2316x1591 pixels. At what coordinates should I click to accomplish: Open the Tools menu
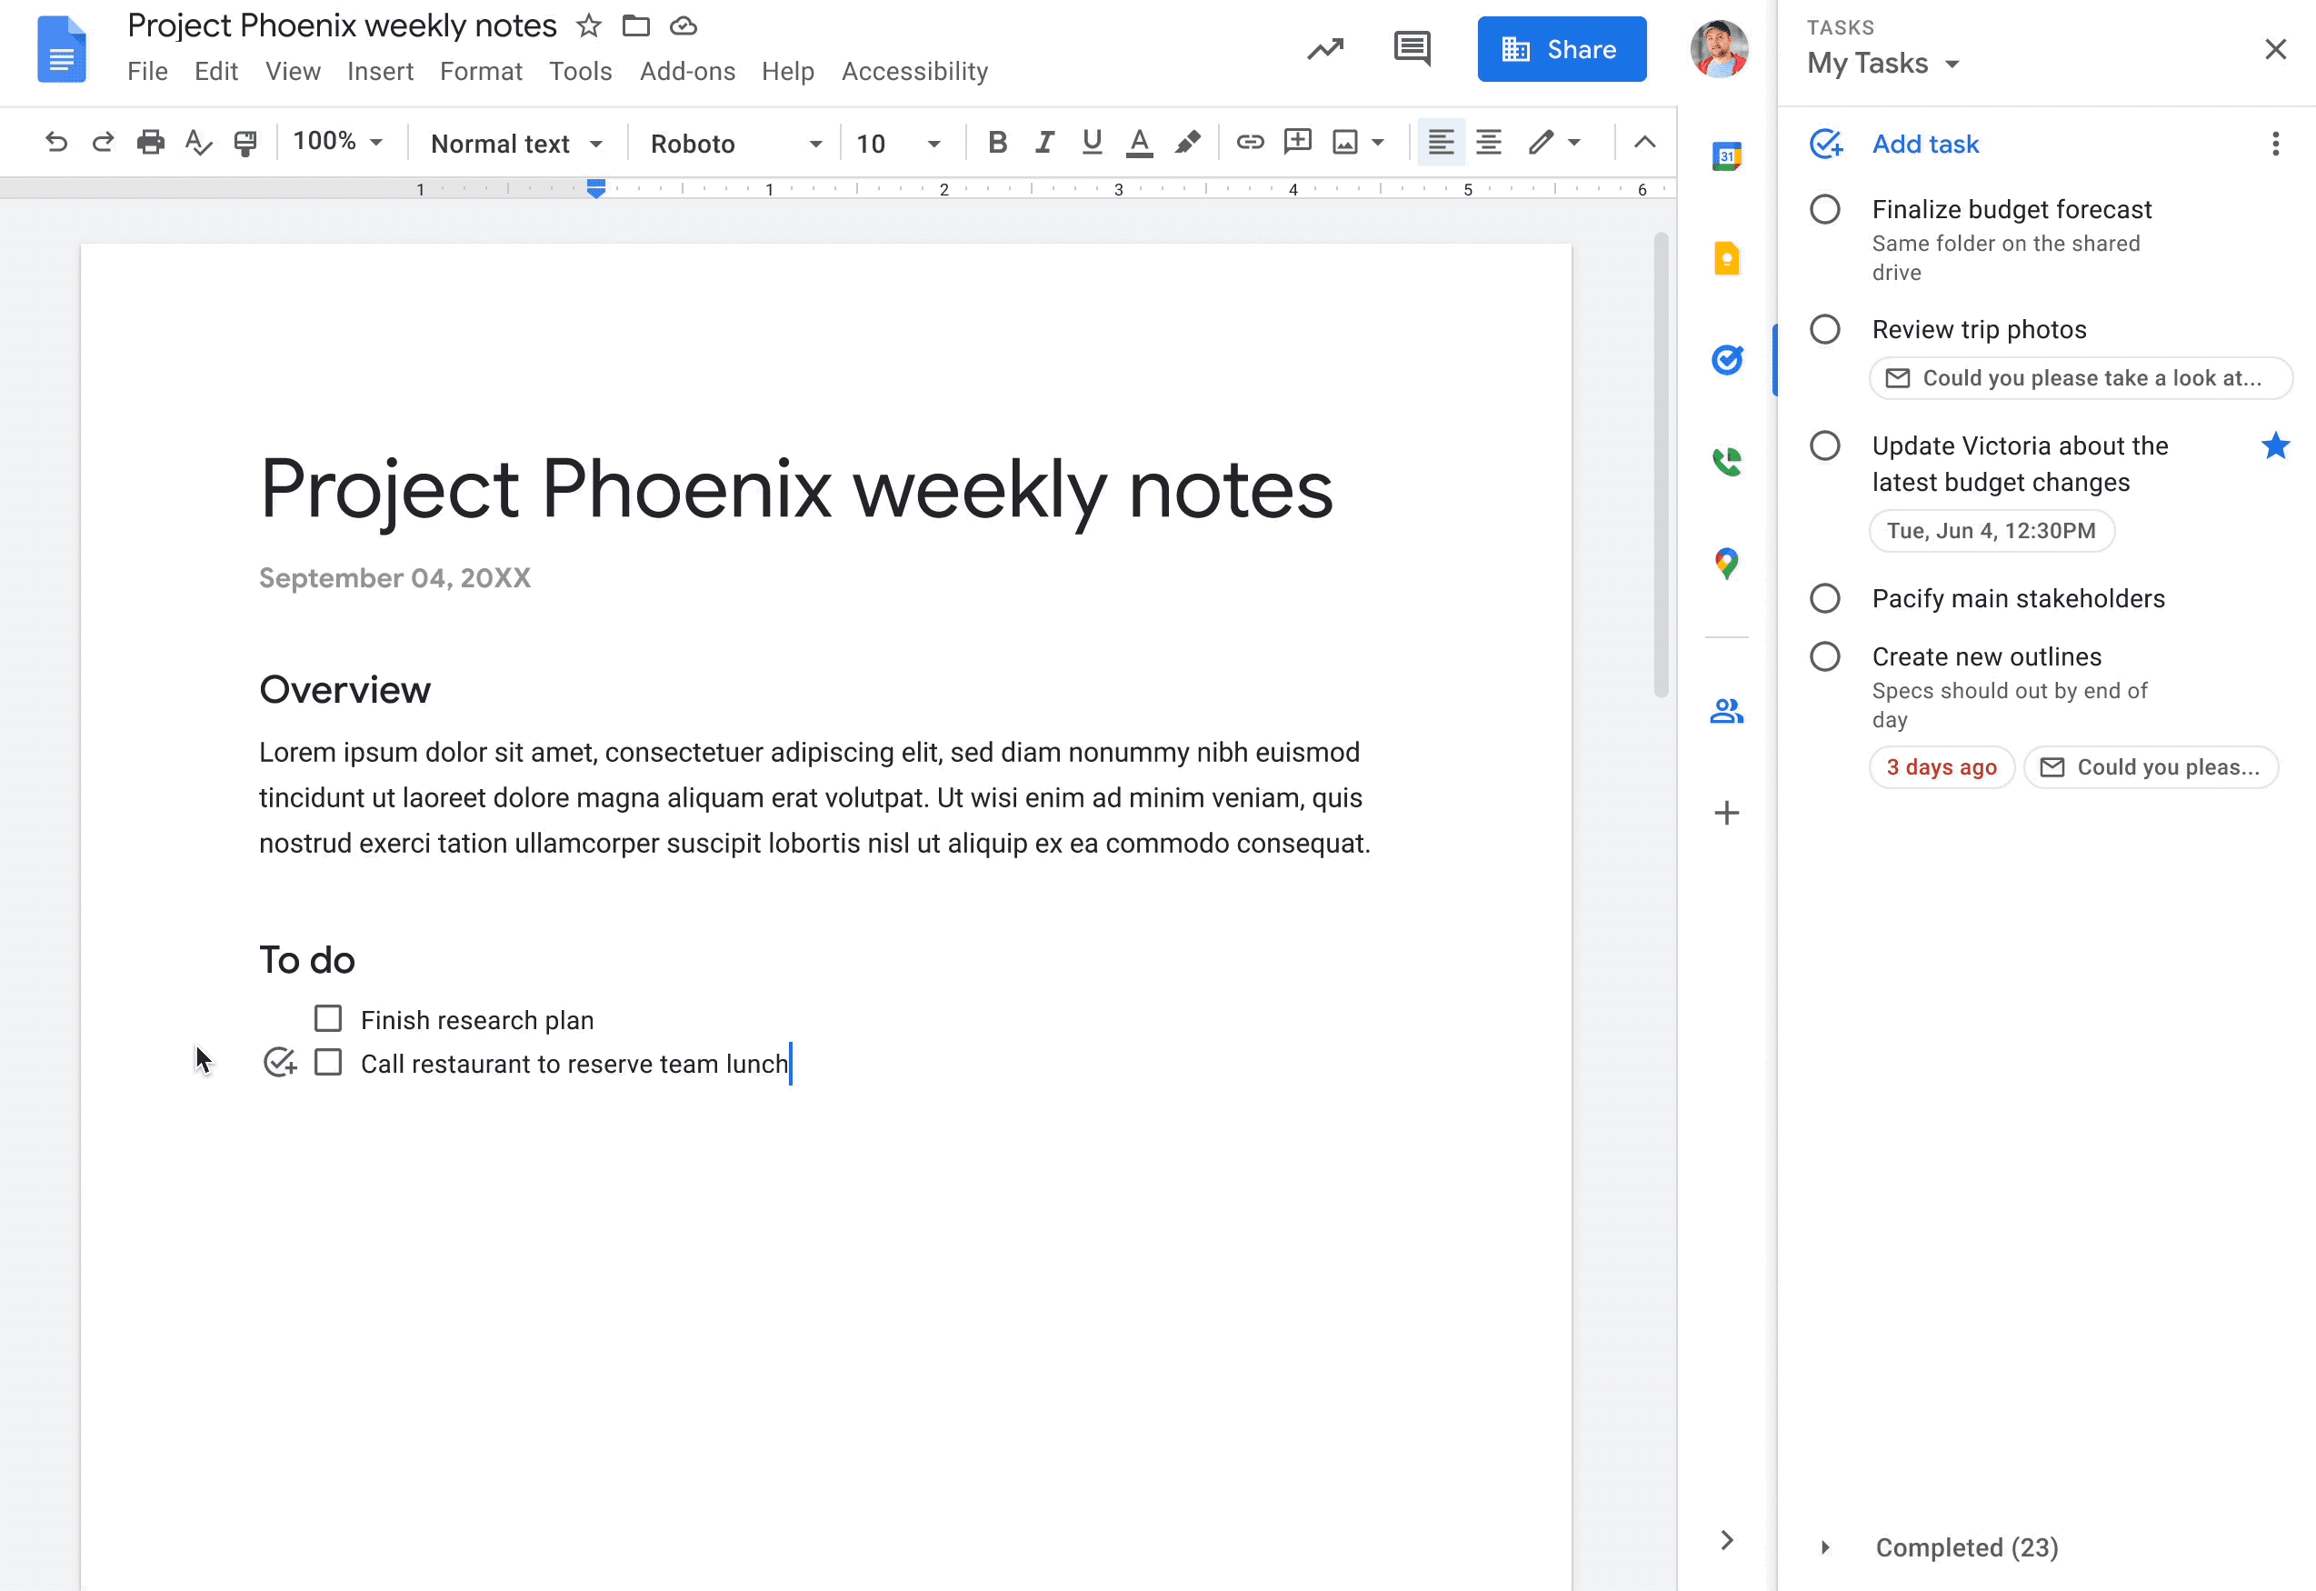[579, 70]
